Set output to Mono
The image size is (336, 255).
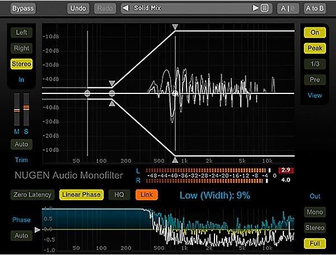pyautogui.click(x=315, y=212)
